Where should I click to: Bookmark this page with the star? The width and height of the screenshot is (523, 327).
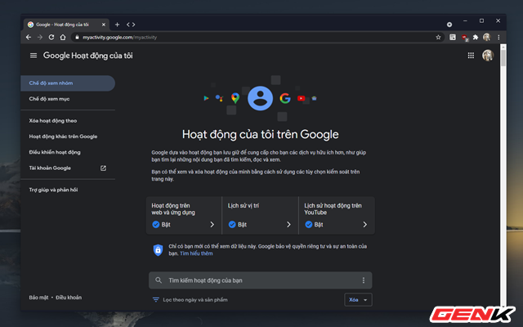[438, 38]
